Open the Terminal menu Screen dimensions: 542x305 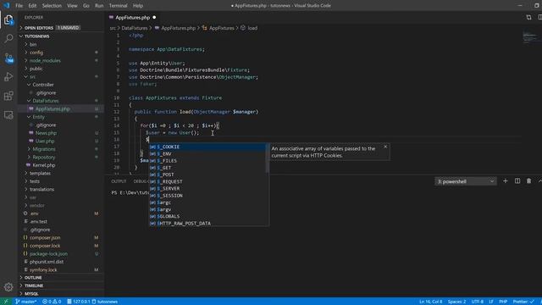point(118,6)
